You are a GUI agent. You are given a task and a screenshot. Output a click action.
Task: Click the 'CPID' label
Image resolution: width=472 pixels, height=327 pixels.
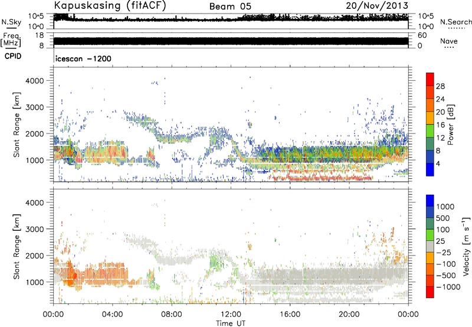(13, 56)
